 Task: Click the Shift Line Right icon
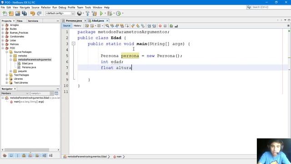click(x=154, y=26)
